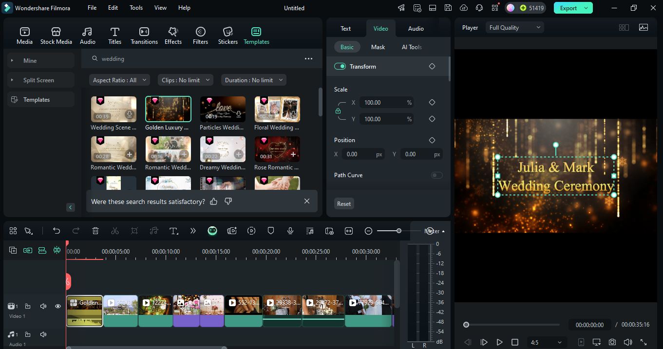
Task: Delete the selected clip using the trash icon
Action: click(95, 230)
